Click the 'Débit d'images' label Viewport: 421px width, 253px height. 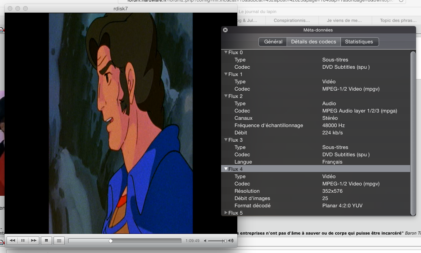(252, 198)
